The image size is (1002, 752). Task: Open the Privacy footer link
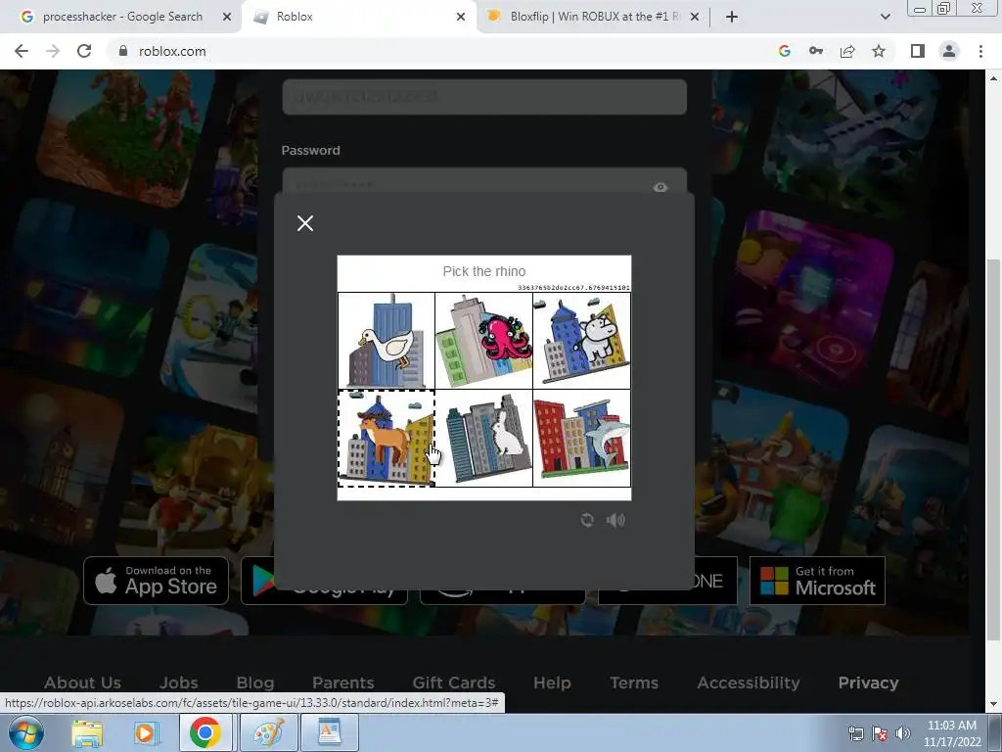(869, 682)
